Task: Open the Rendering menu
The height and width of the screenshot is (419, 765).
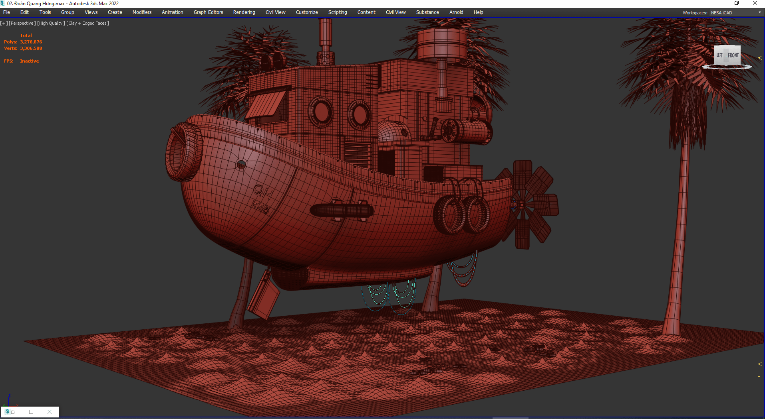Action: pos(244,12)
